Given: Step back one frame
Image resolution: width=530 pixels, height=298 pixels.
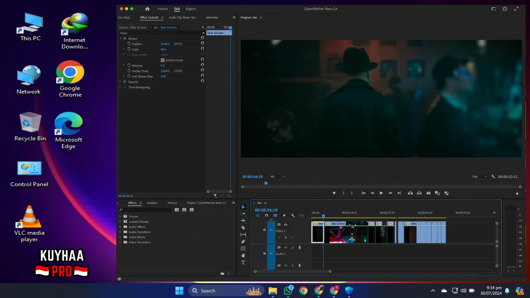Looking at the screenshot, I should coord(372,193).
